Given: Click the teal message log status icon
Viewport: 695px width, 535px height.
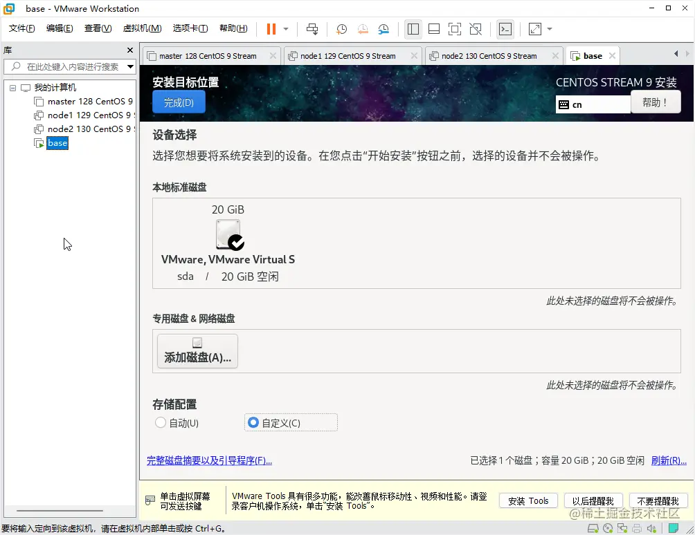Looking at the screenshot, I should [x=674, y=528].
